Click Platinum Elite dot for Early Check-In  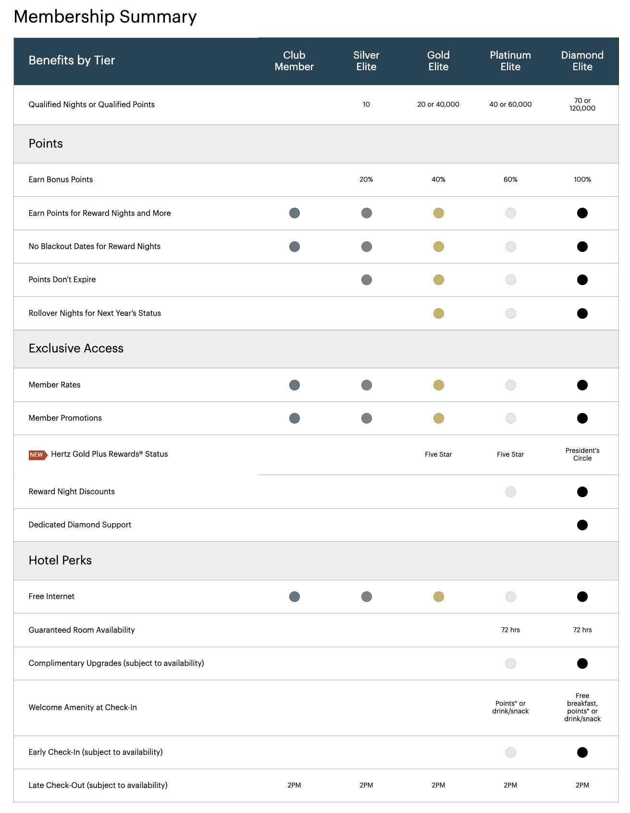(511, 752)
